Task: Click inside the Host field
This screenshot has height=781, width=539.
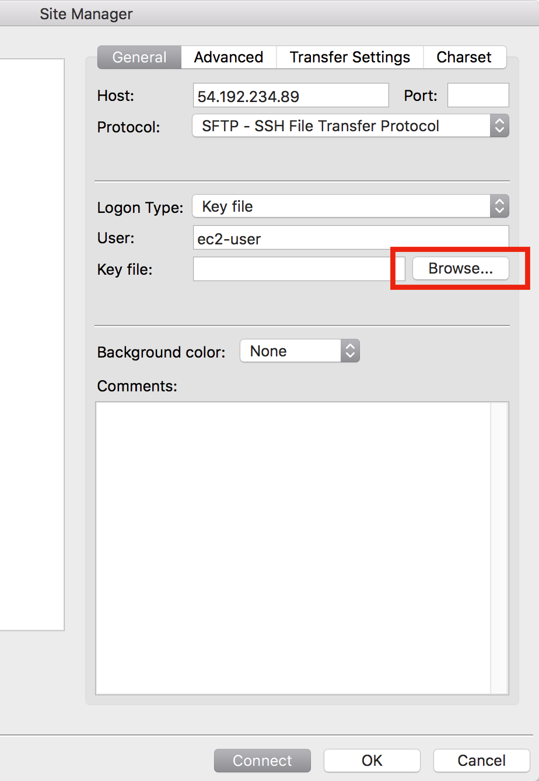Action: pos(291,95)
